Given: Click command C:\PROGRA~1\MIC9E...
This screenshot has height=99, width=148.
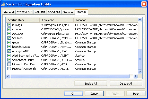Looking at the screenshot, I should pos(56,69).
